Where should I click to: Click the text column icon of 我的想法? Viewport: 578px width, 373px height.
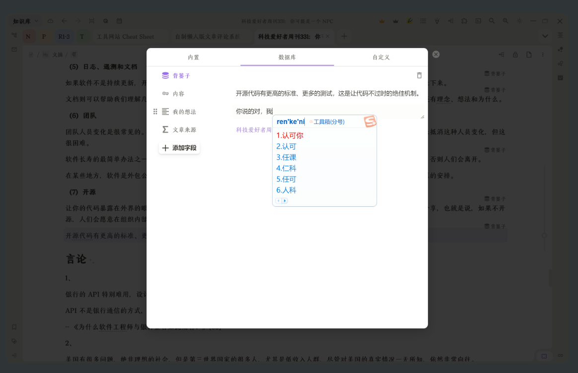coord(165,112)
